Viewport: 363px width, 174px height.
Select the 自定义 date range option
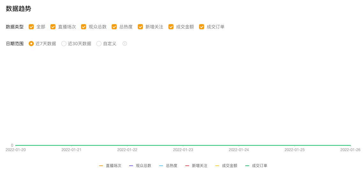tap(99, 44)
